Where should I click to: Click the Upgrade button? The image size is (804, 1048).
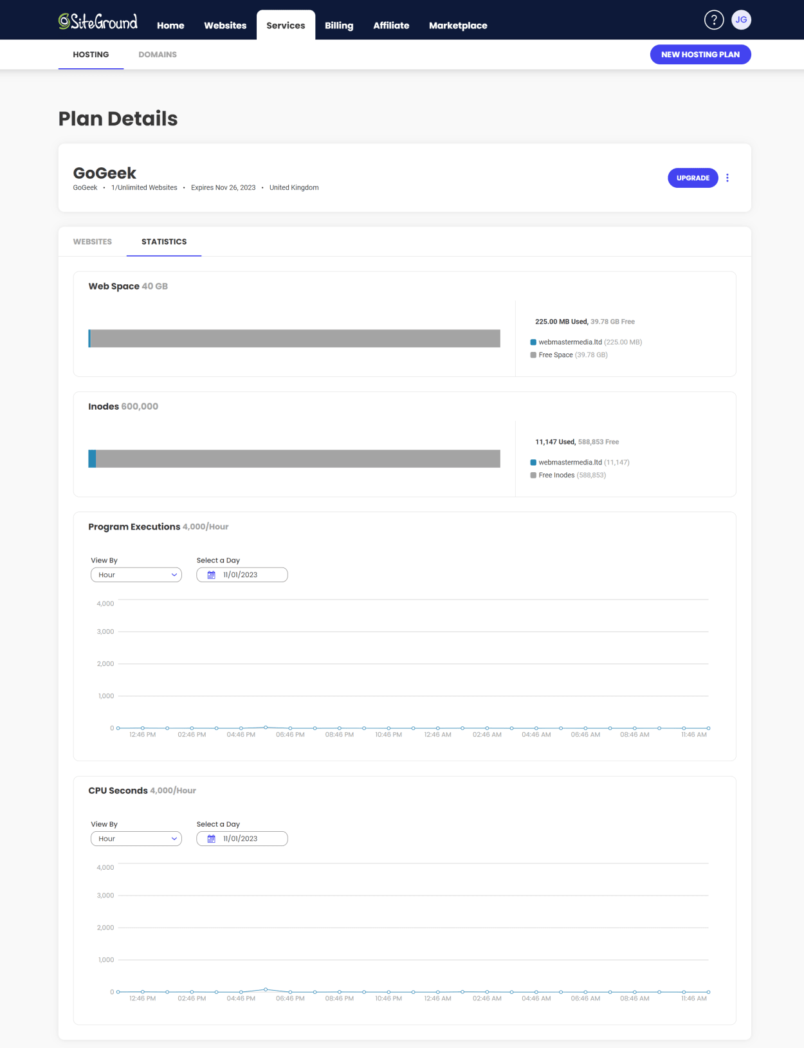[x=693, y=178]
